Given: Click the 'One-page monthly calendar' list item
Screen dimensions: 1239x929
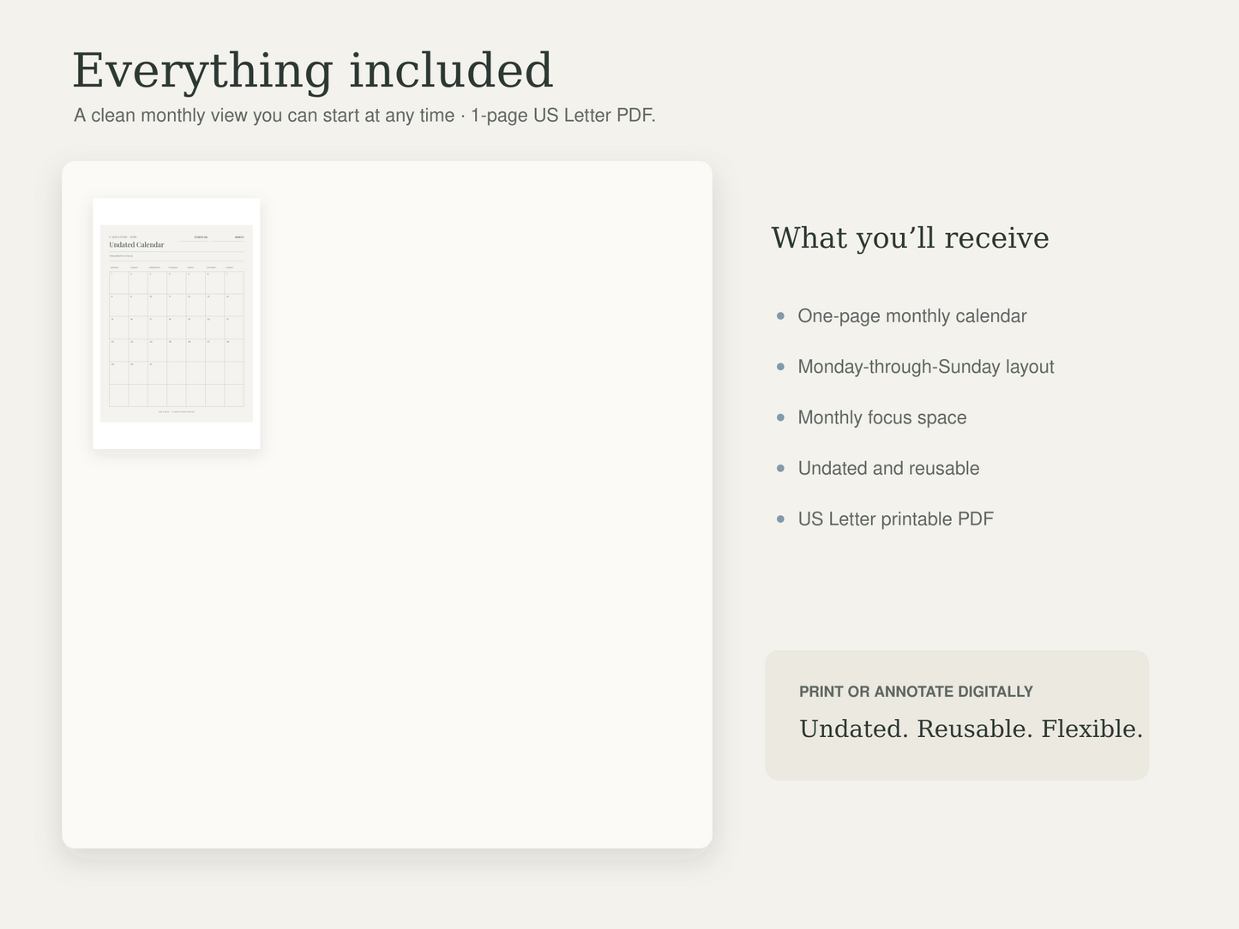Looking at the screenshot, I should click(x=912, y=316).
